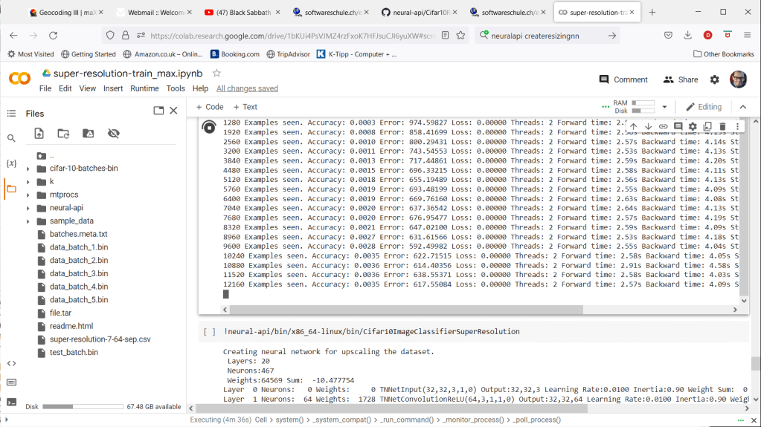Toggle header visibility with the top-right chevron
Image resolution: width=761 pixels, height=427 pixels.
point(742,107)
